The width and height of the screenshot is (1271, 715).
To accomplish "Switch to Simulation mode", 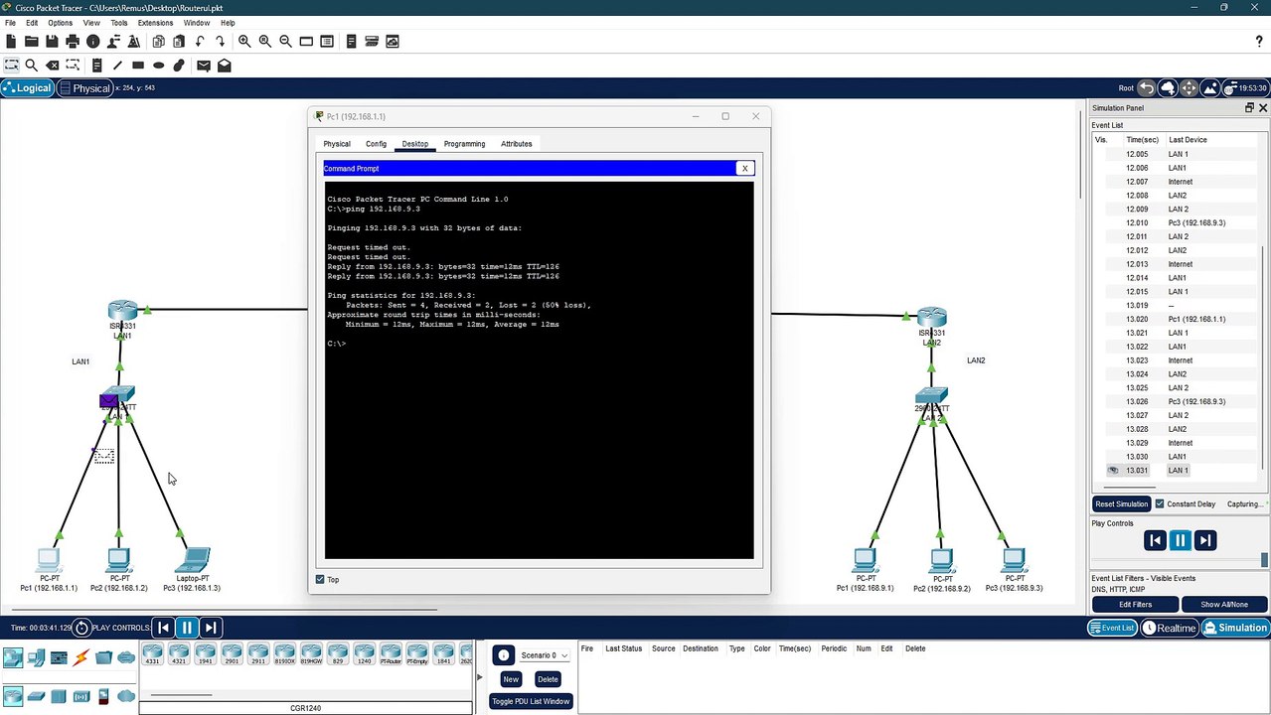I will coord(1235,628).
